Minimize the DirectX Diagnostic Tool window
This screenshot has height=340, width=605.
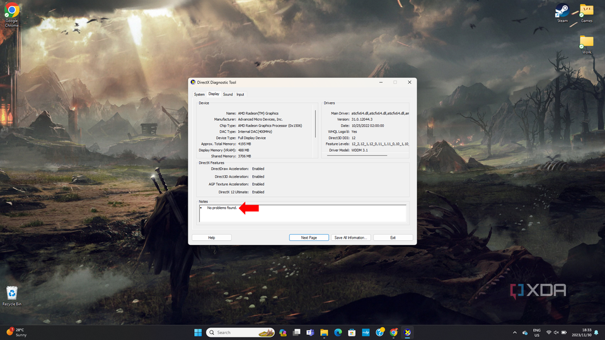(x=381, y=82)
